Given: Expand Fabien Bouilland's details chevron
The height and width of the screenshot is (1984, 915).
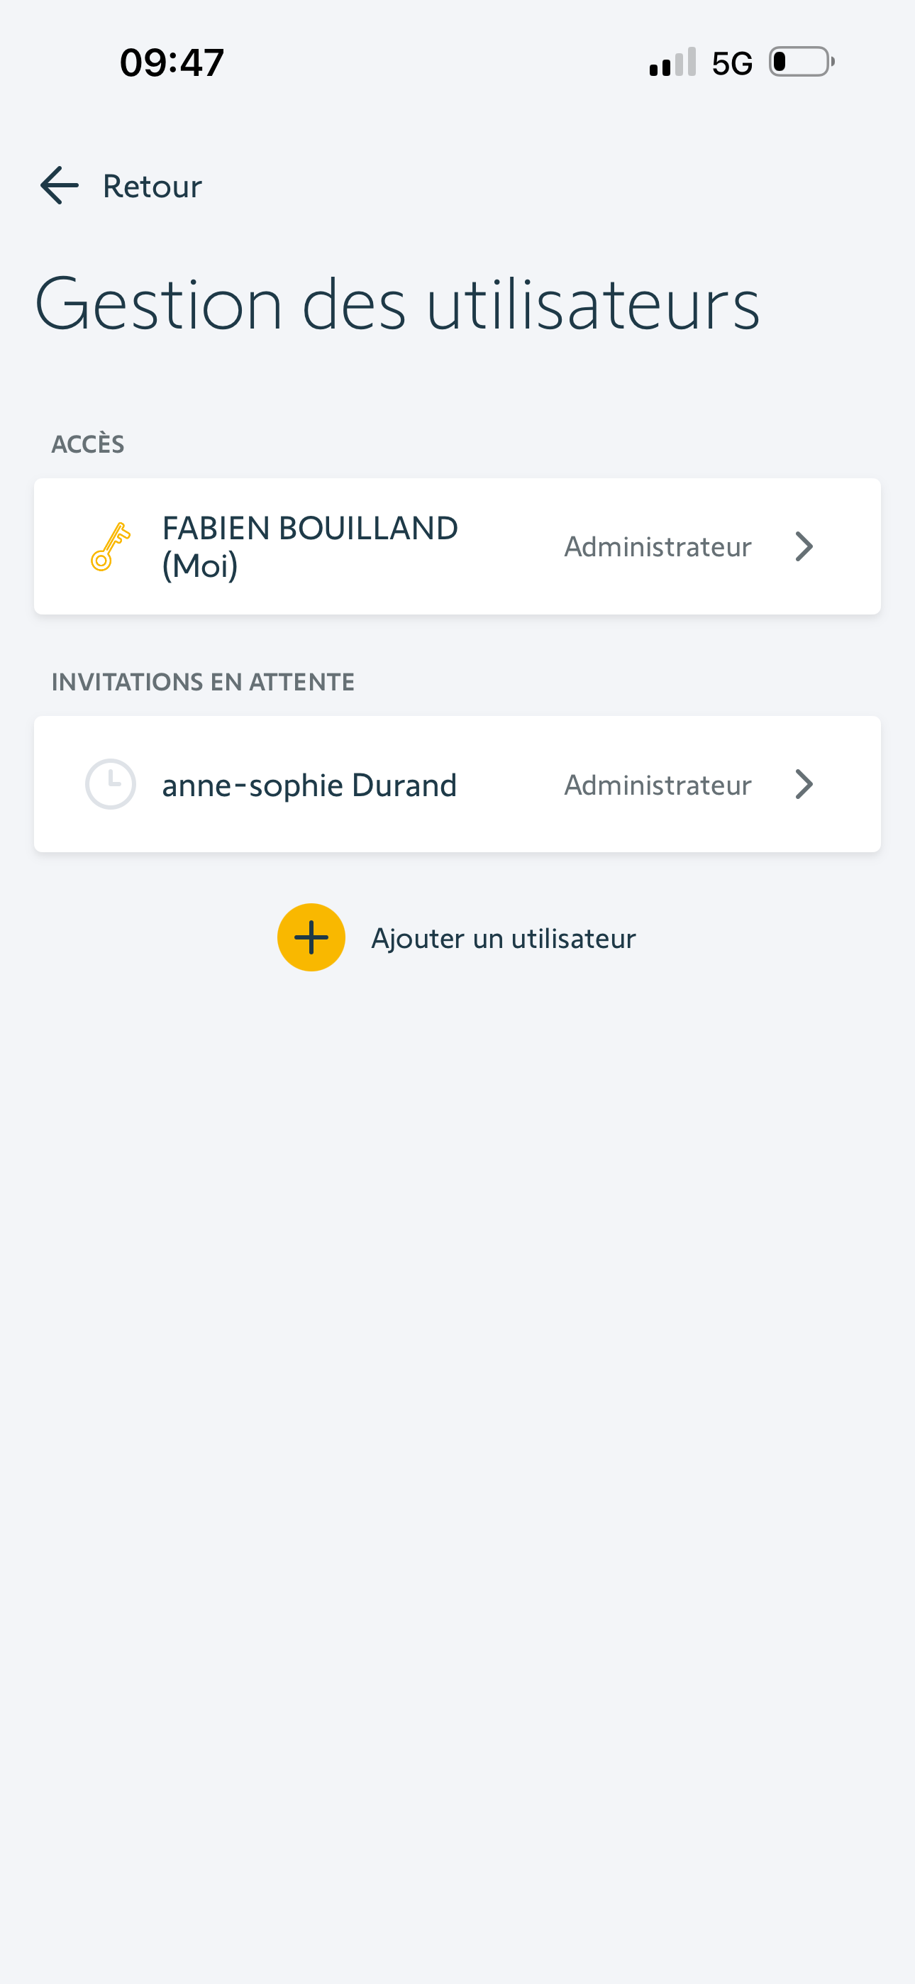Looking at the screenshot, I should tap(804, 547).
